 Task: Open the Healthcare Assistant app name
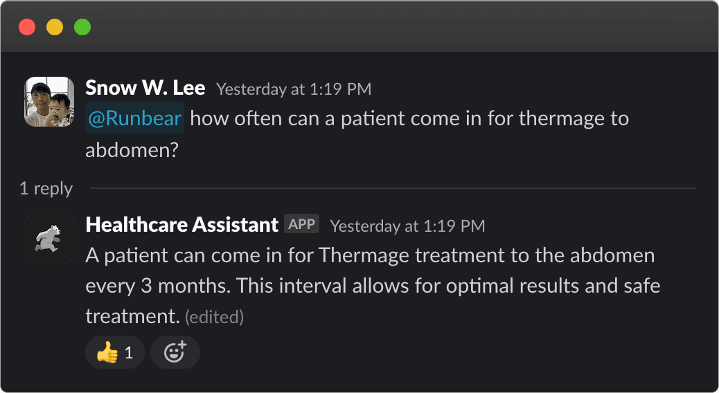click(181, 224)
